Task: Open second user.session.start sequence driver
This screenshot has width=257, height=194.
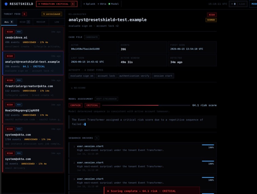Action: (x=143, y=166)
